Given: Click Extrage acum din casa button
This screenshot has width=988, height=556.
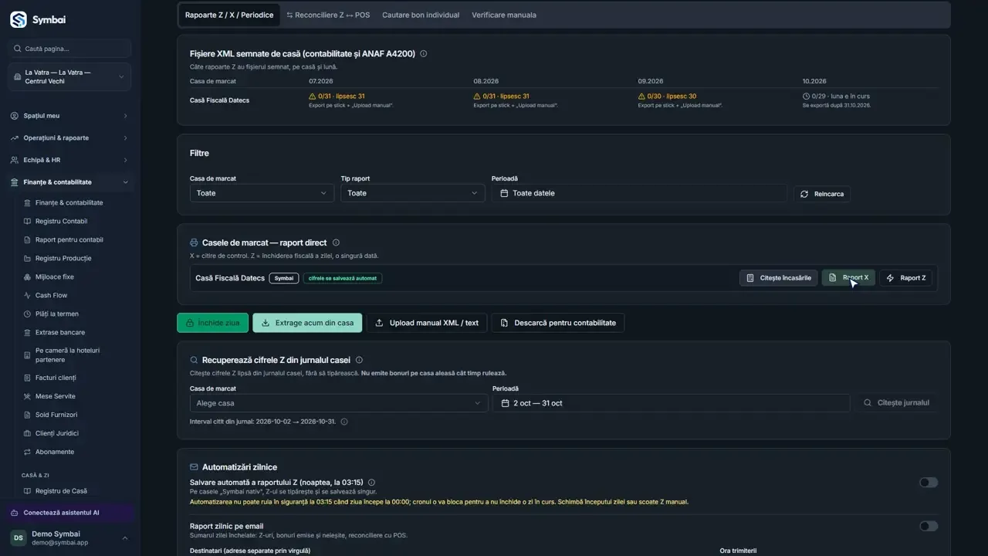Looking at the screenshot, I should point(307,323).
